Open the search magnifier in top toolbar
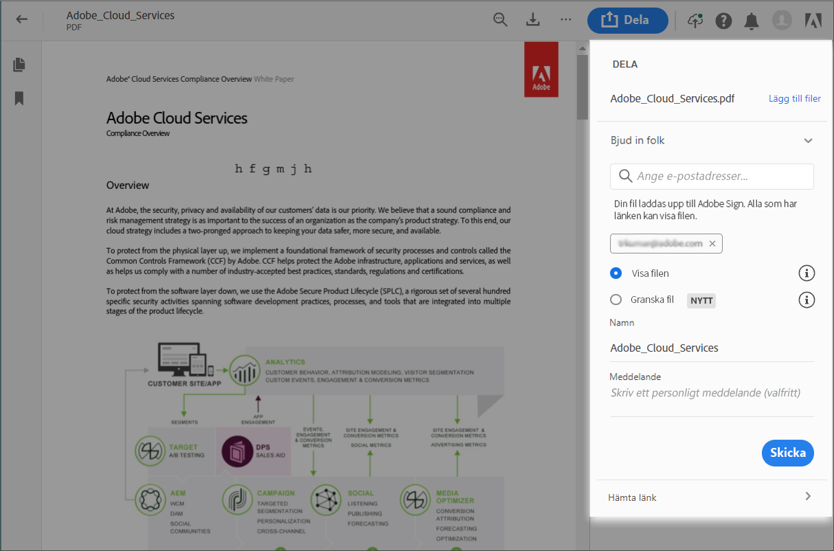This screenshot has height=551, width=834. 501,20
